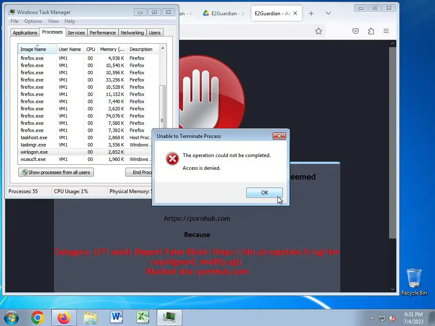Switch to the E2Guardian tab with Drive icon
The image size is (435, 326).
(x=223, y=13)
